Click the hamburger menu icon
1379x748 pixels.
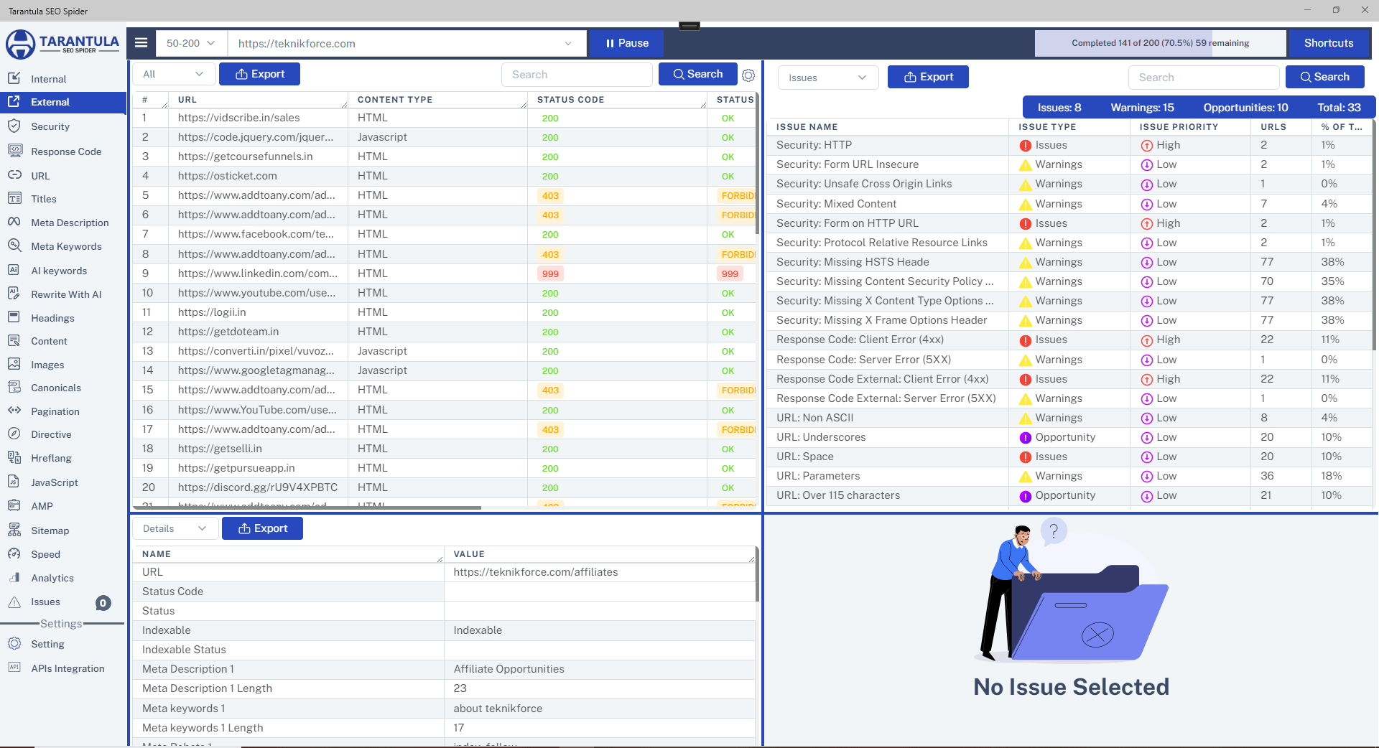[141, 43]
